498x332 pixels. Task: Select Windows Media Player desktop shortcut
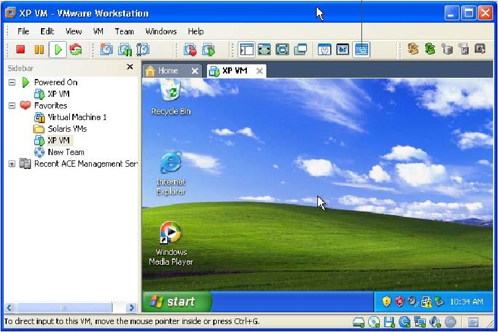pos(171,244)
